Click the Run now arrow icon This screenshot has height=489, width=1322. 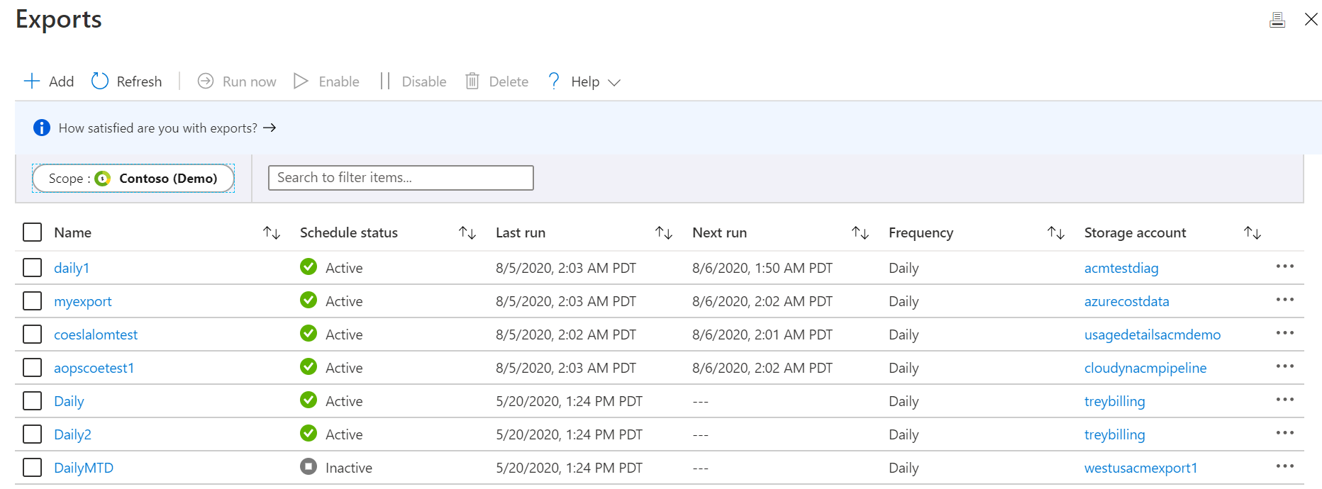[x=206, y=81]
